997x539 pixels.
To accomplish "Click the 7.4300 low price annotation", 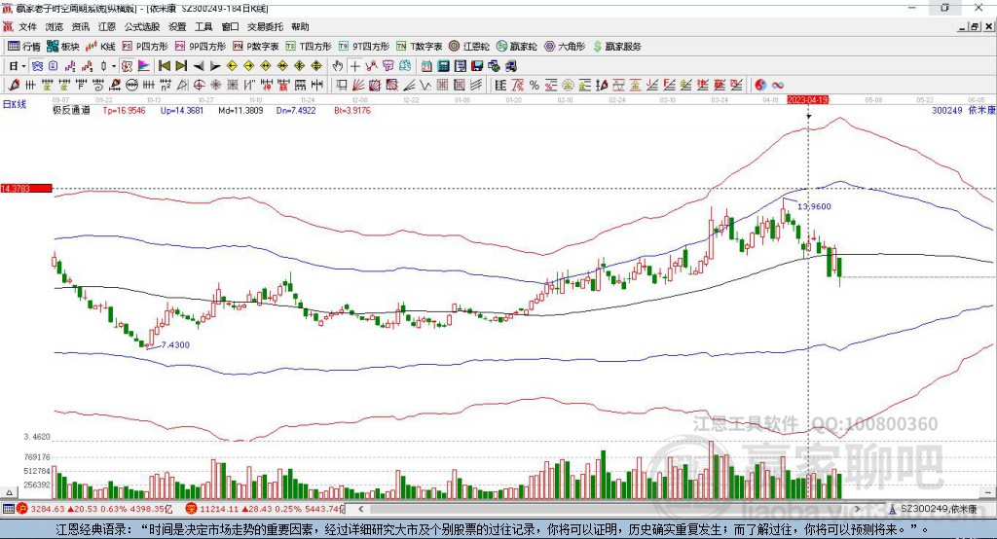I will [175, 345].
